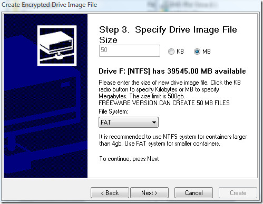
Task: Click the blue side banner graphic
Action: pyautogui.click(x=45, y=96)
